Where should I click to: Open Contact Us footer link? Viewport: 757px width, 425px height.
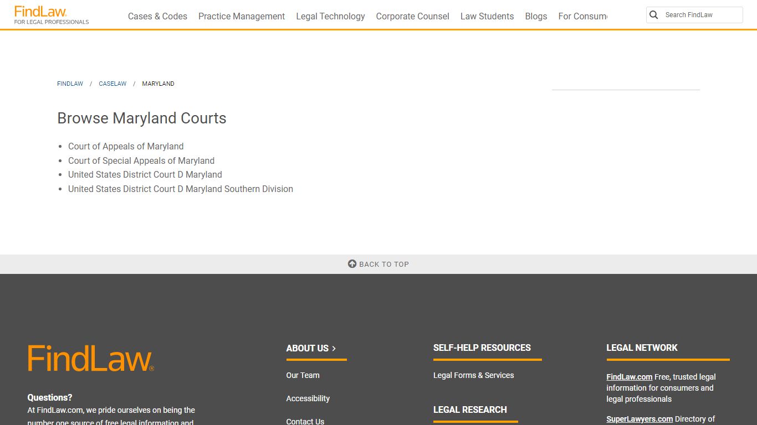click(x=305, y=421)
